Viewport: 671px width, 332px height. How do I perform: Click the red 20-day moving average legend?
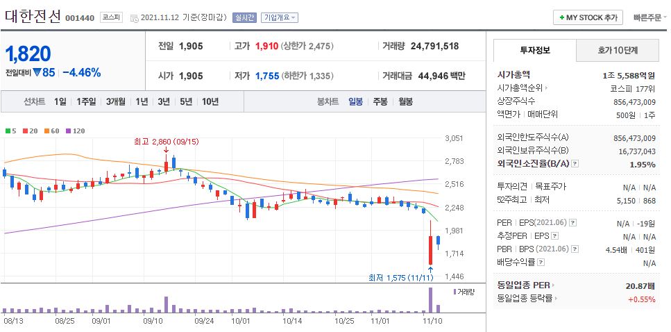(30, 131)
